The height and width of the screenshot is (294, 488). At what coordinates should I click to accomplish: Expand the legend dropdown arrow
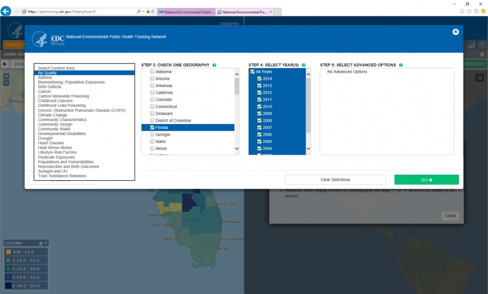tap(46, 243)
